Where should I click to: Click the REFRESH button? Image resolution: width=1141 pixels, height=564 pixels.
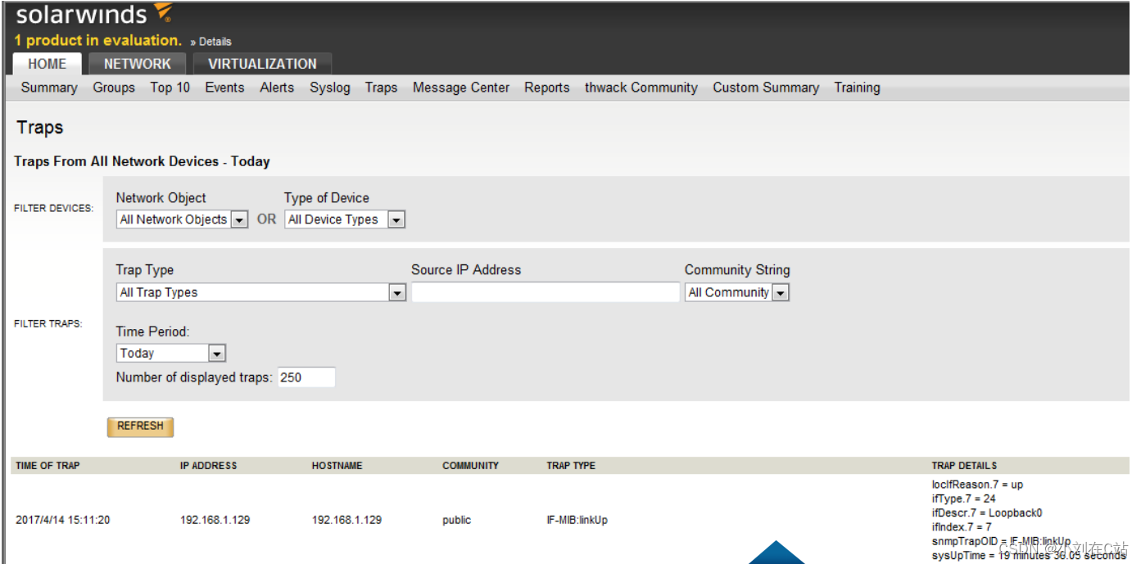pyautogui.click(x=140, y=426)
